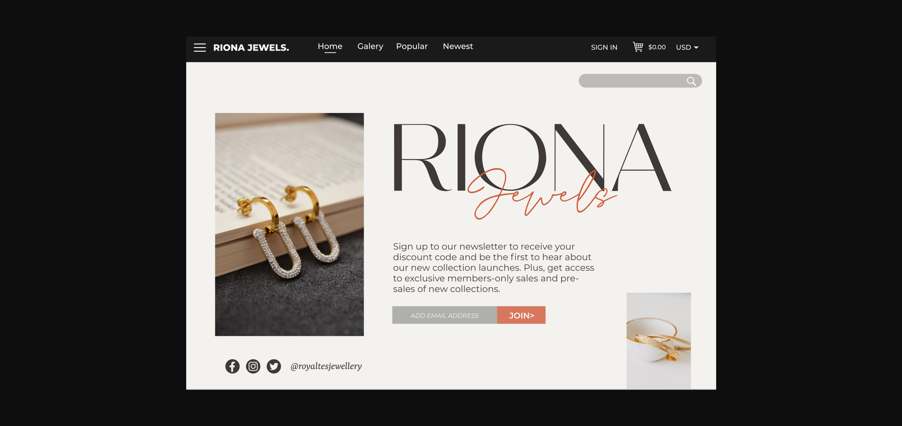Focus the ADD EMAIL ADDRESS field
This screenshot has width=902, height=426.
pos(445,315)
